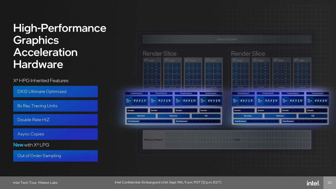This screenshot has width=336, height=189.
Task: Click slide number 30
Action: pos(330,183)
